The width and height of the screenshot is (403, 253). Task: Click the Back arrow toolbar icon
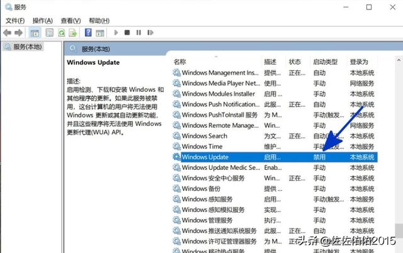[x=7, y=33]
